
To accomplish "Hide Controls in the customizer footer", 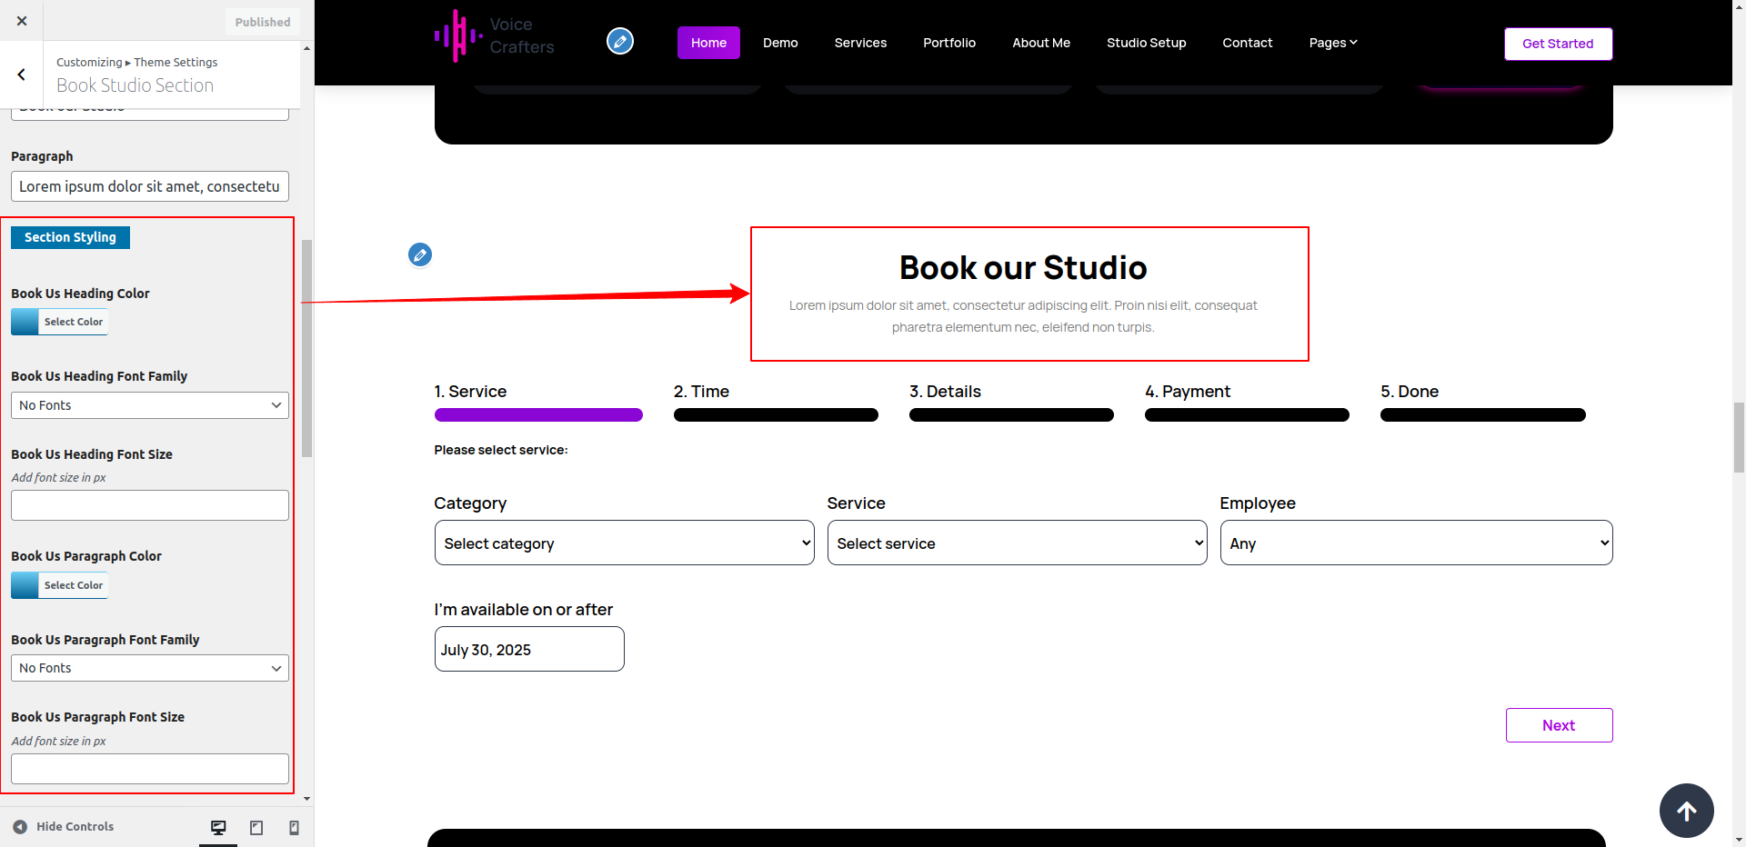I will [x=64, y=827].
